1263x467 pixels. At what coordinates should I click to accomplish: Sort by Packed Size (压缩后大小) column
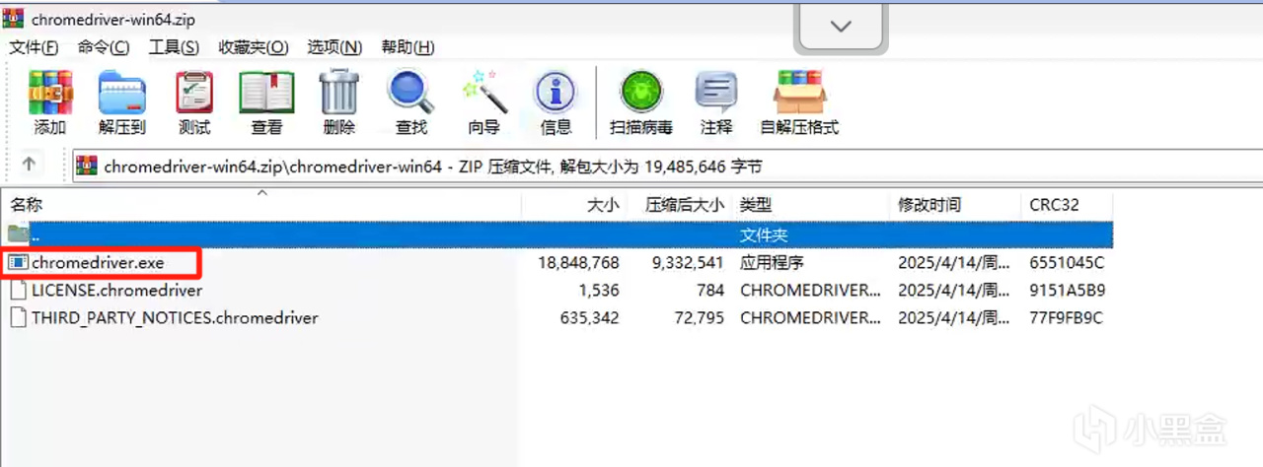click(x=683, y=205)
